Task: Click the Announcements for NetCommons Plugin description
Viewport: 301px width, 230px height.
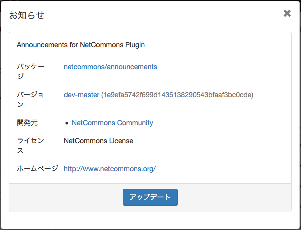Action: click(x=81, y=45)
